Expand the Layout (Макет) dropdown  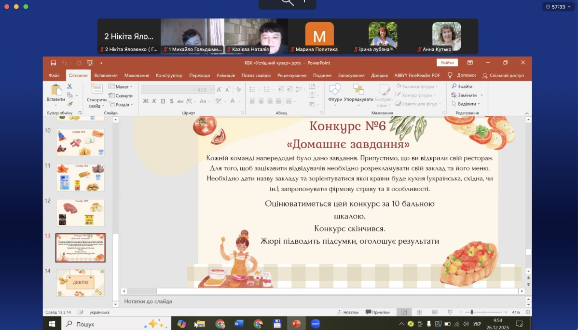click(x=121, y=87)
